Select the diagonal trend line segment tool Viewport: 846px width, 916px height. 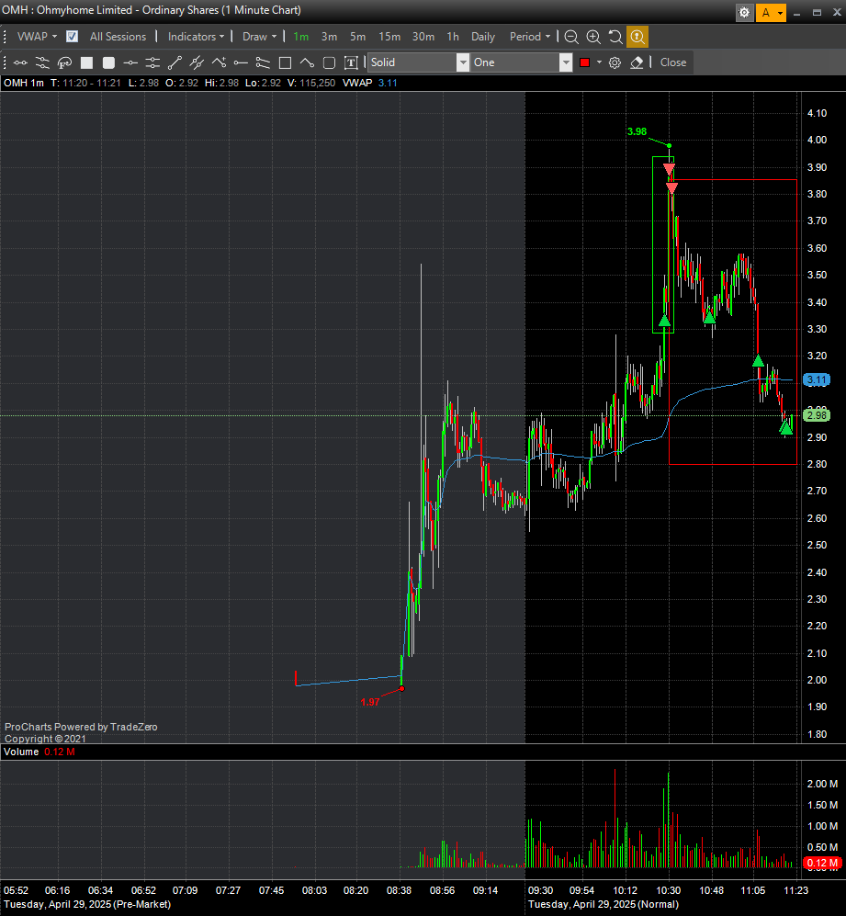click(x=175, y=62)
